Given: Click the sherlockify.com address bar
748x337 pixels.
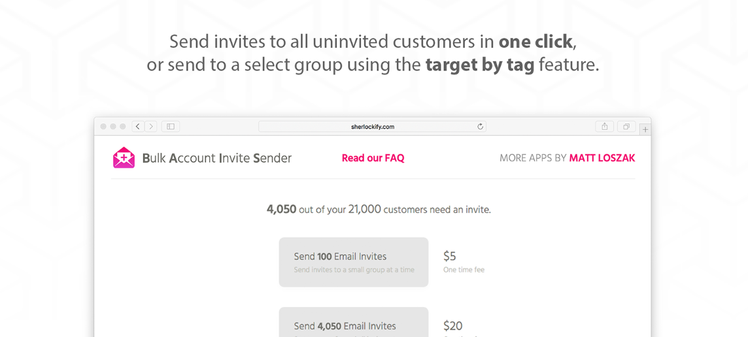Looking at the screenshot, I should 372,127.
